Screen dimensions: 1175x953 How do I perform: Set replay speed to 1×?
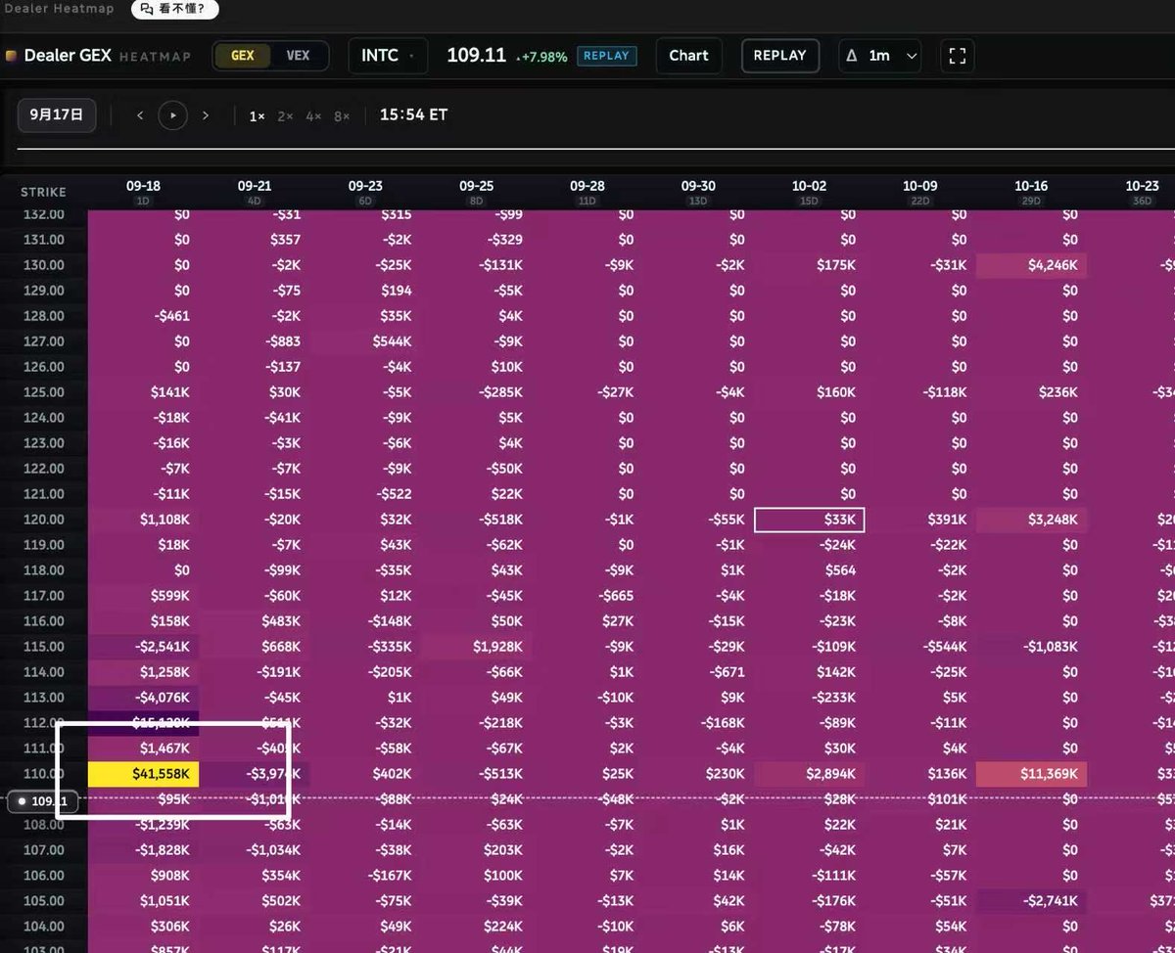(x=257, y=116)
